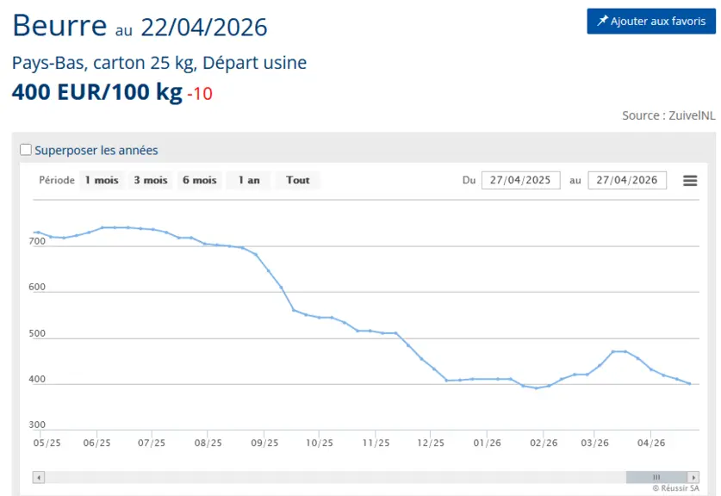Click the navigator scrollbar grip handle

click(656, 478)
